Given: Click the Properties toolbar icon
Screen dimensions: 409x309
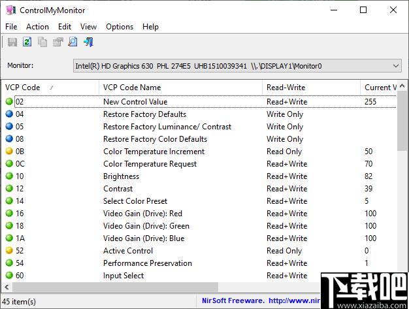Looking at the screenshot, I should tap(58, 42).
